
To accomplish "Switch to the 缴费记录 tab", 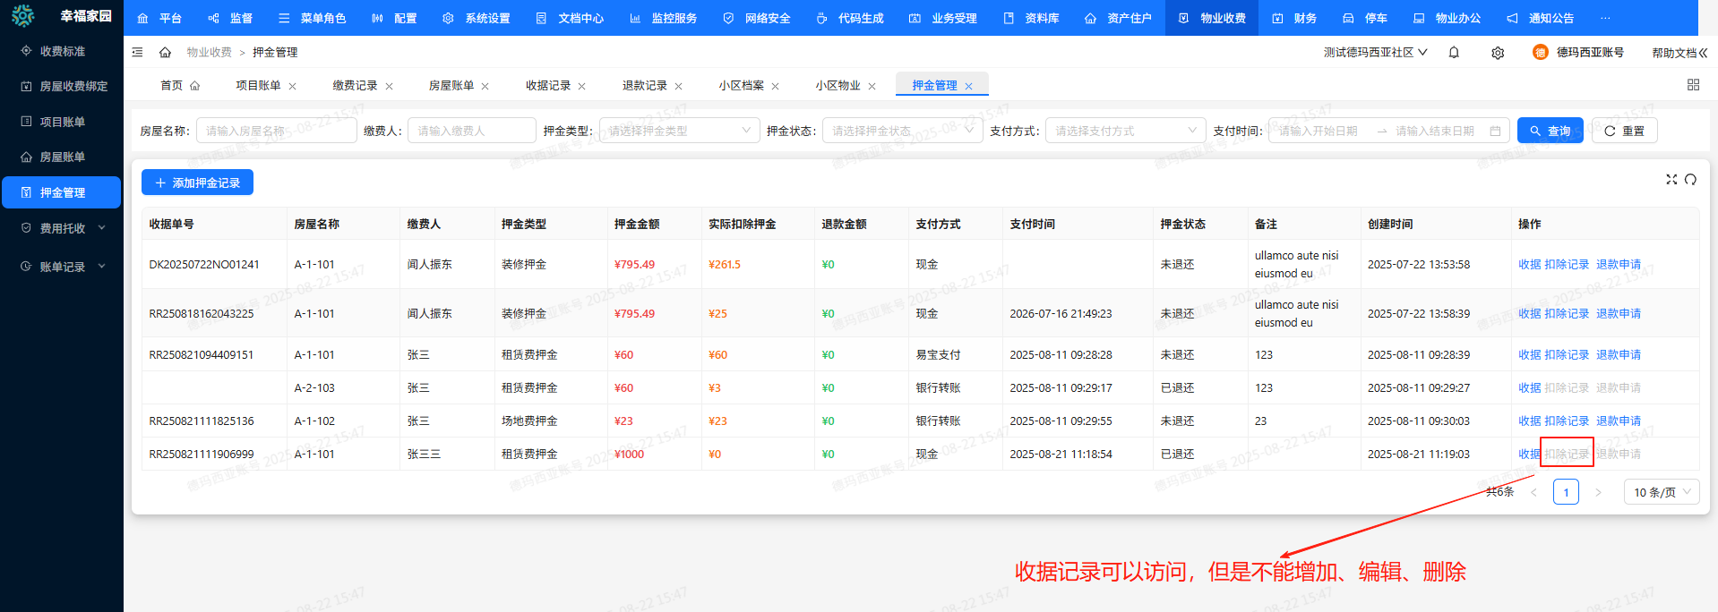I will (x=355, y=86).
